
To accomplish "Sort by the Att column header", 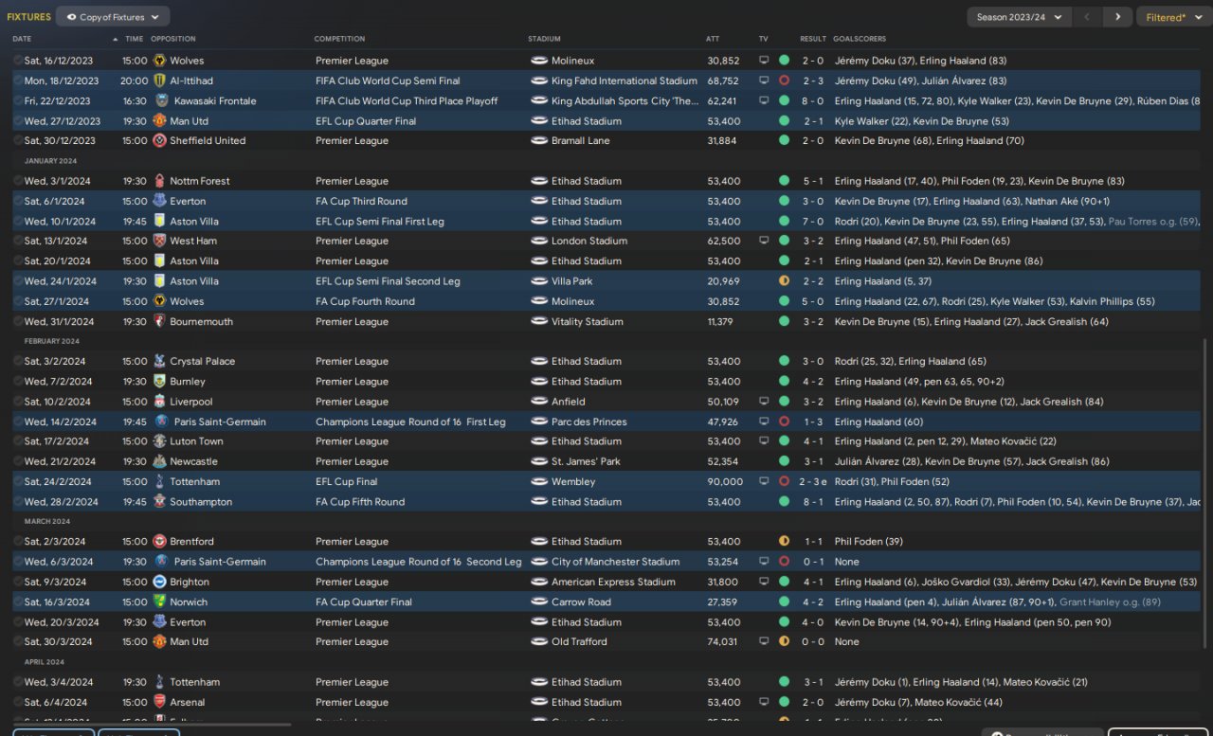I will (713, 39).
